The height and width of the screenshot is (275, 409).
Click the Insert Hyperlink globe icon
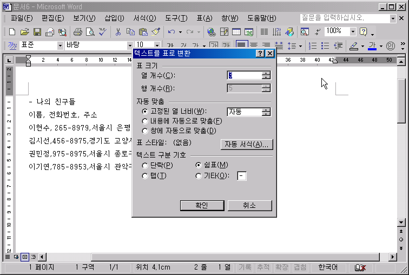pos(212,32)
